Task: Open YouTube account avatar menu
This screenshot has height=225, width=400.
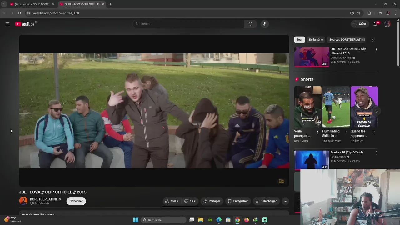Action: tap(387, 24)
